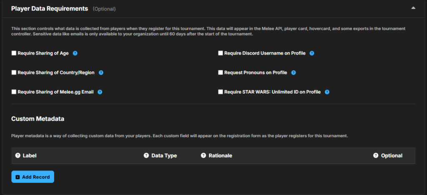427x195 pixels.
Task: Collapse section using the top-right arrow
Action: (413, 8)
